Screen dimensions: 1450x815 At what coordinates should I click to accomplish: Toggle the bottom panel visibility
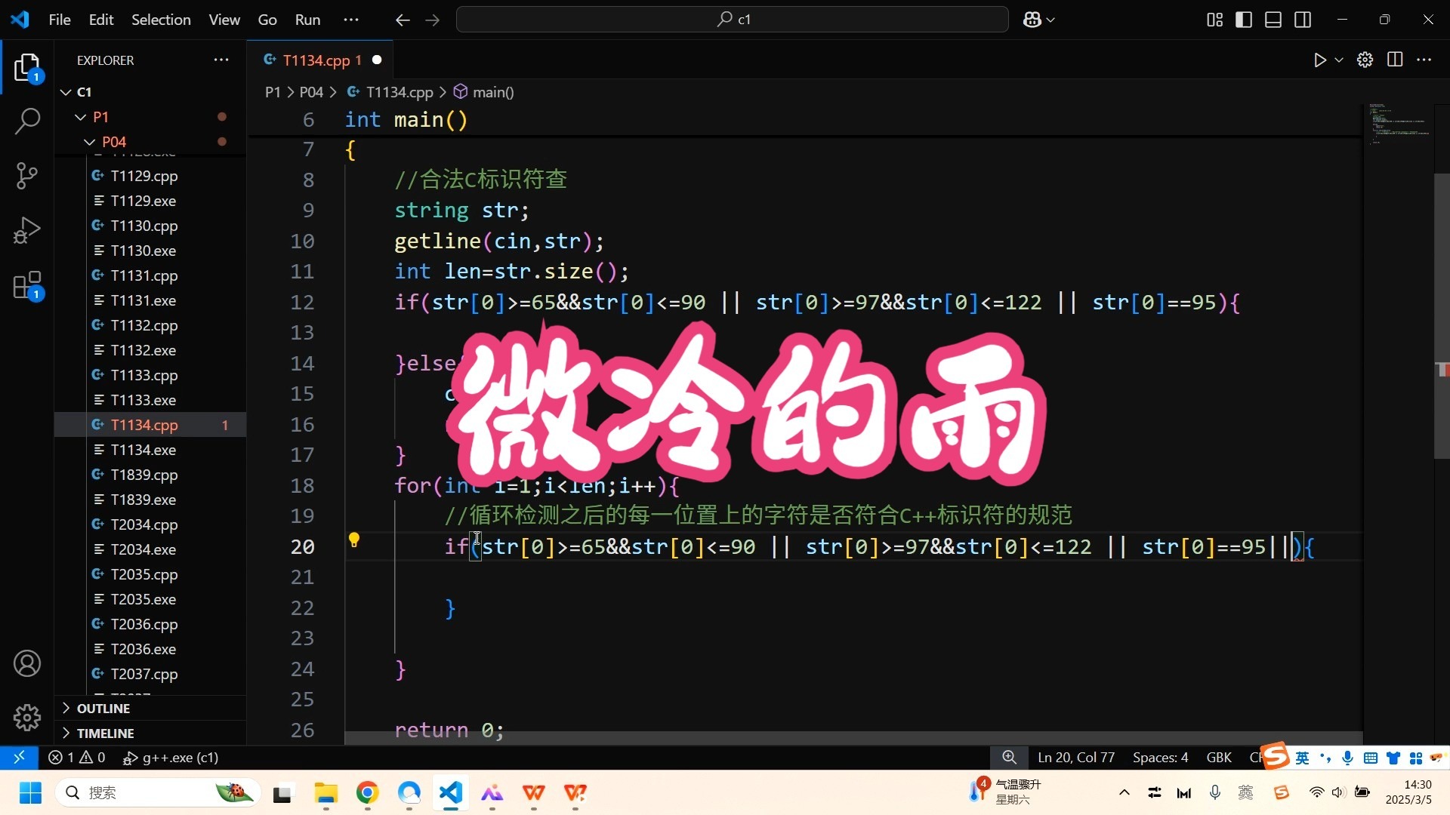pos(1273,20)
